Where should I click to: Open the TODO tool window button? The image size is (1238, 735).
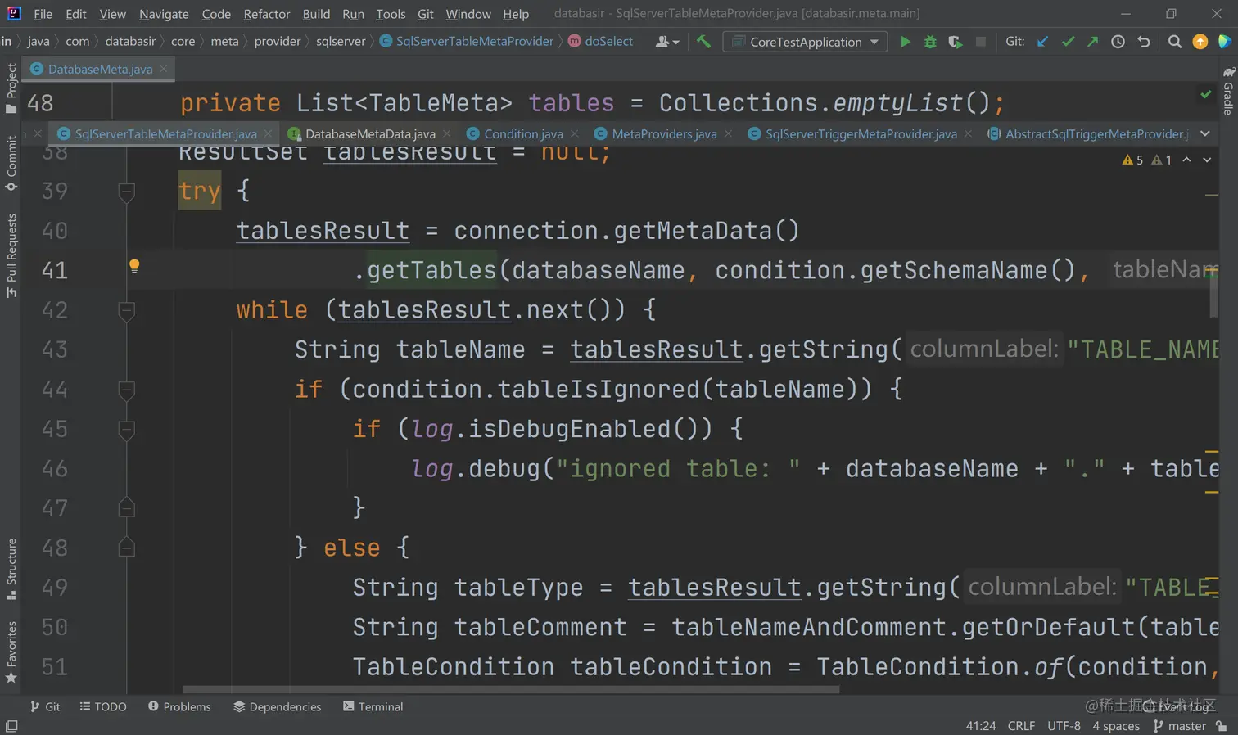[103, 706]
